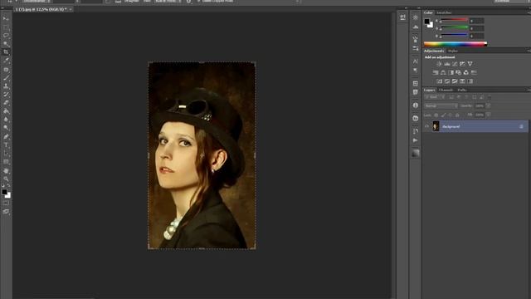Select the Move tool
This screenshot has width=531, height=299.
click(x=6, y=18)
